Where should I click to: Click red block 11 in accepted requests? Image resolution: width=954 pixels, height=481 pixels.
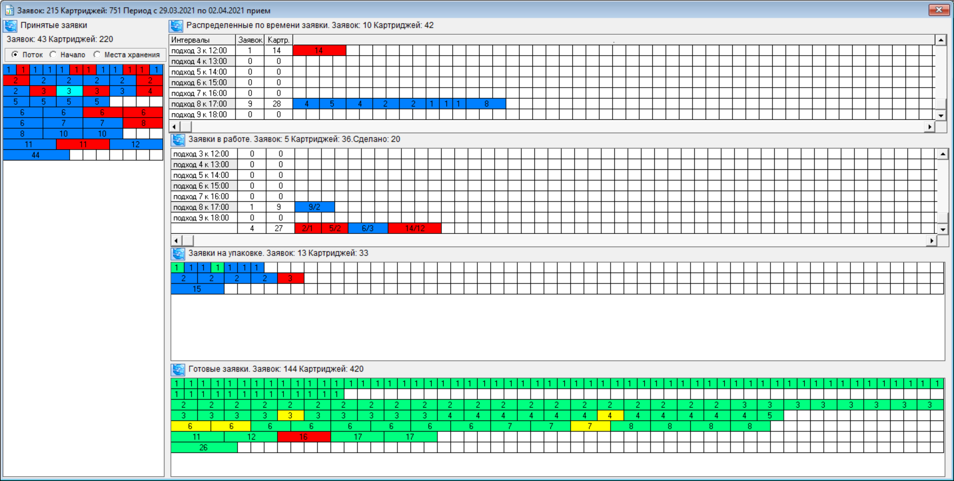point(83,144)
